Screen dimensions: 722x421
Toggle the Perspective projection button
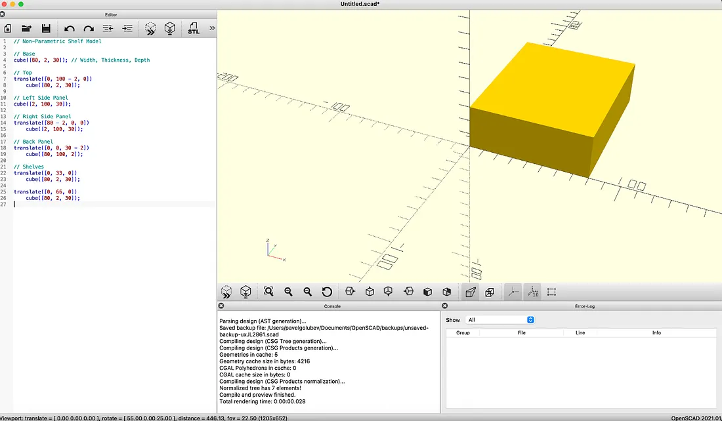pos(470,292)
